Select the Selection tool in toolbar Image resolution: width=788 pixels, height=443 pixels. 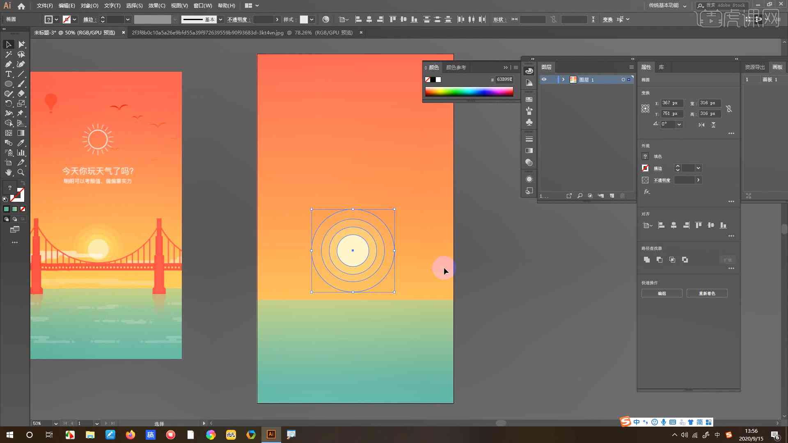pos(7,44)
